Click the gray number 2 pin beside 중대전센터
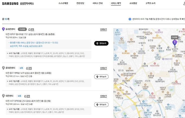This screenshot has width=185, height=118. (x=3, y=68)
